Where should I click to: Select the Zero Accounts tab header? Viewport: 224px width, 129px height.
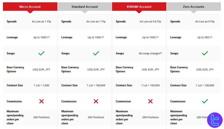[194, 7]
